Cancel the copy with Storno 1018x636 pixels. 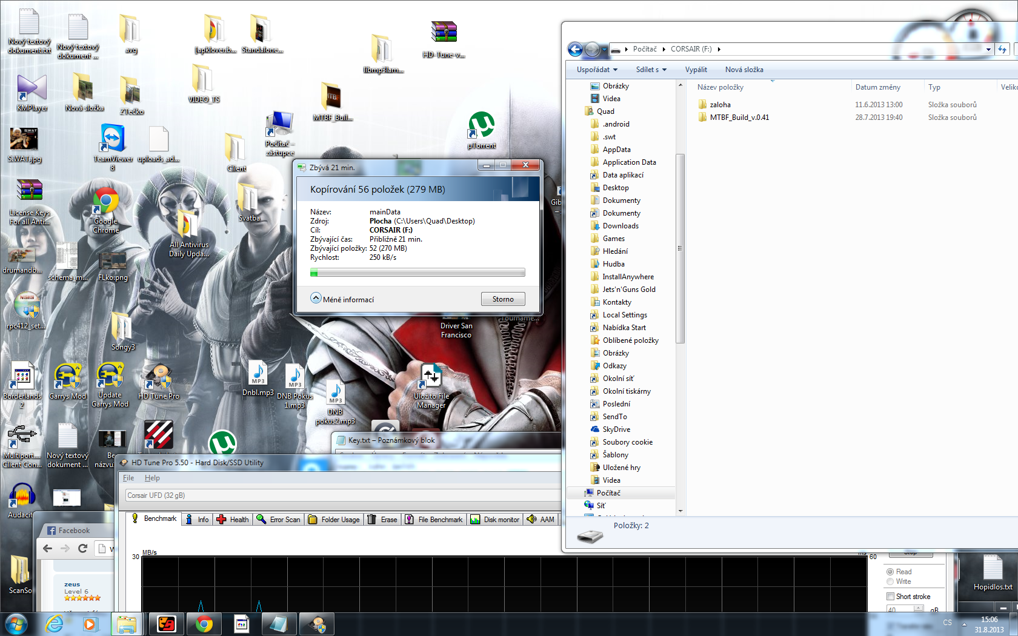(x=503, y=299)
